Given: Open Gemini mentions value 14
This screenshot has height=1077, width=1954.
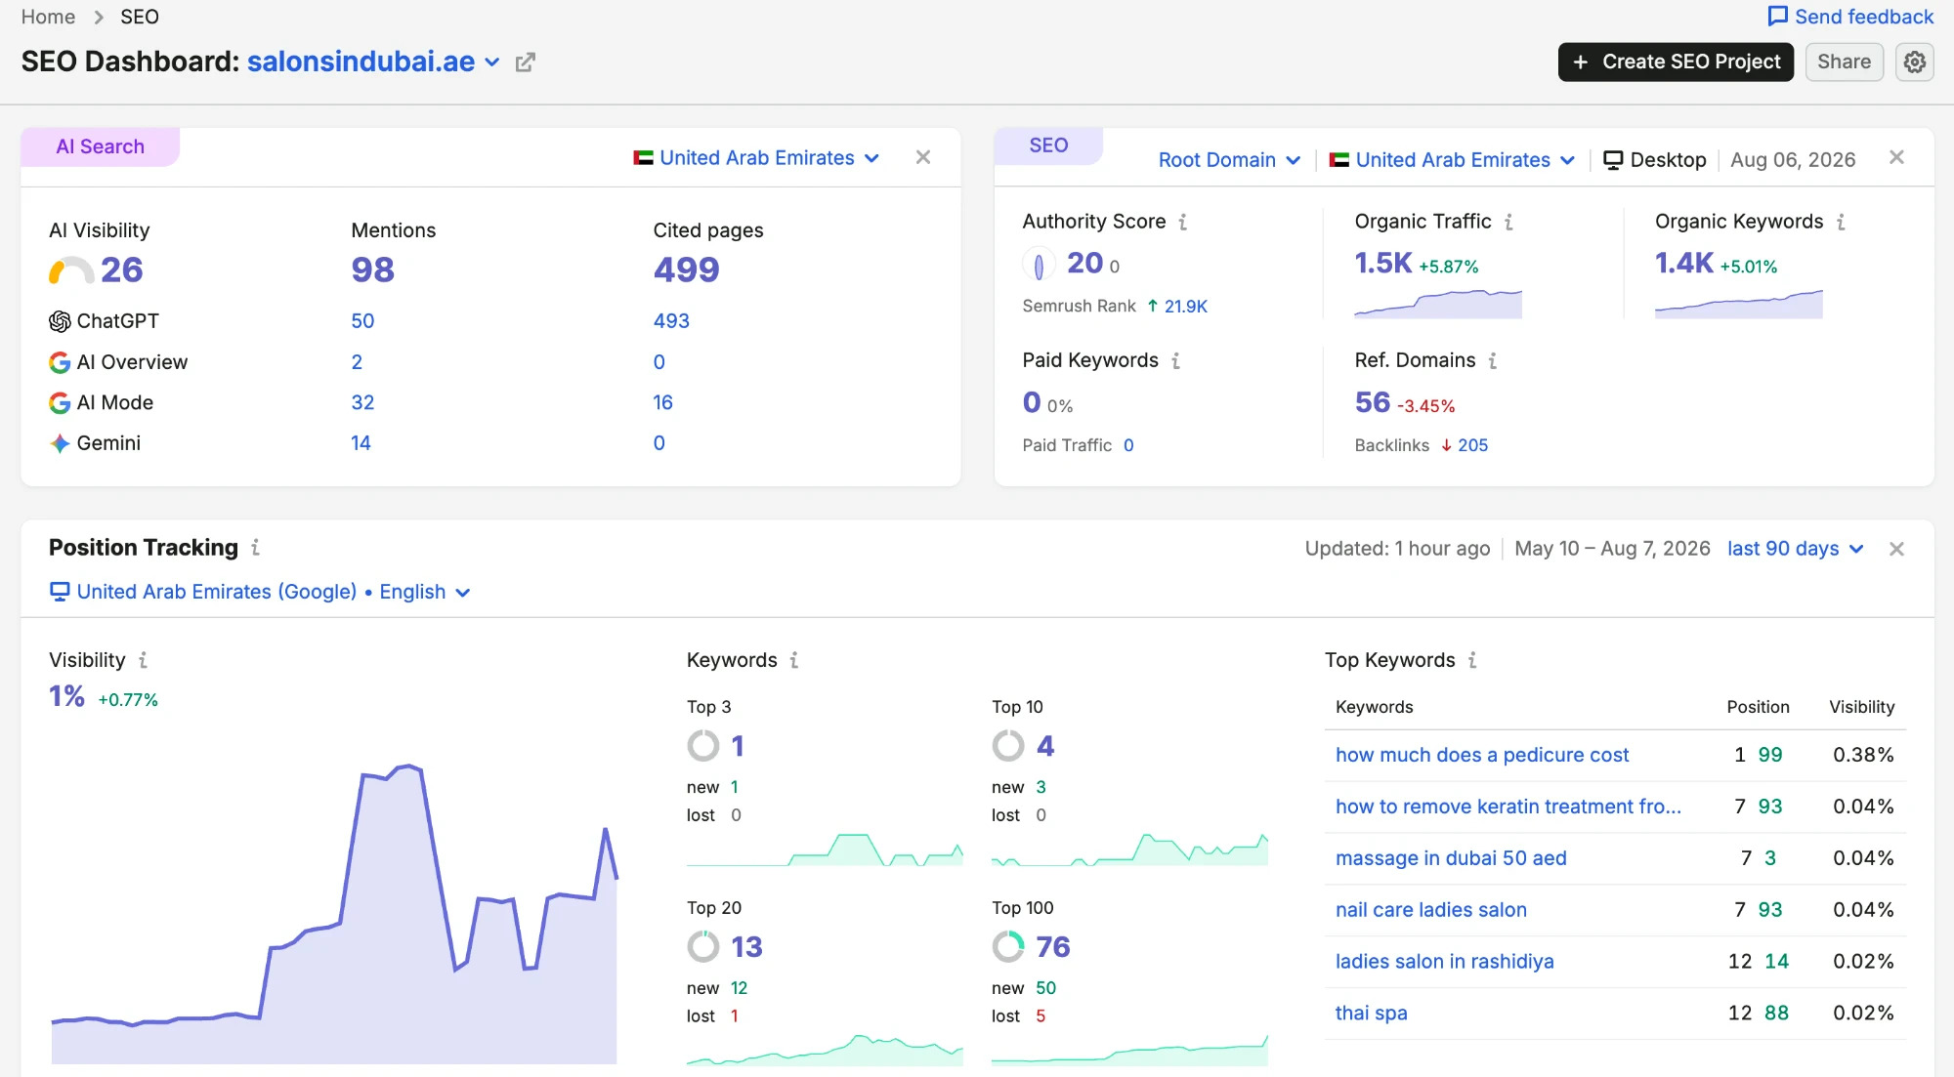Looking at the screenshot, I should coord(361,443).
